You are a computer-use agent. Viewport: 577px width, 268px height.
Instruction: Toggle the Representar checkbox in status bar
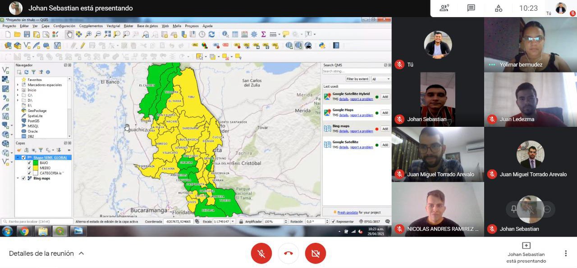click(x=334, y=222)
